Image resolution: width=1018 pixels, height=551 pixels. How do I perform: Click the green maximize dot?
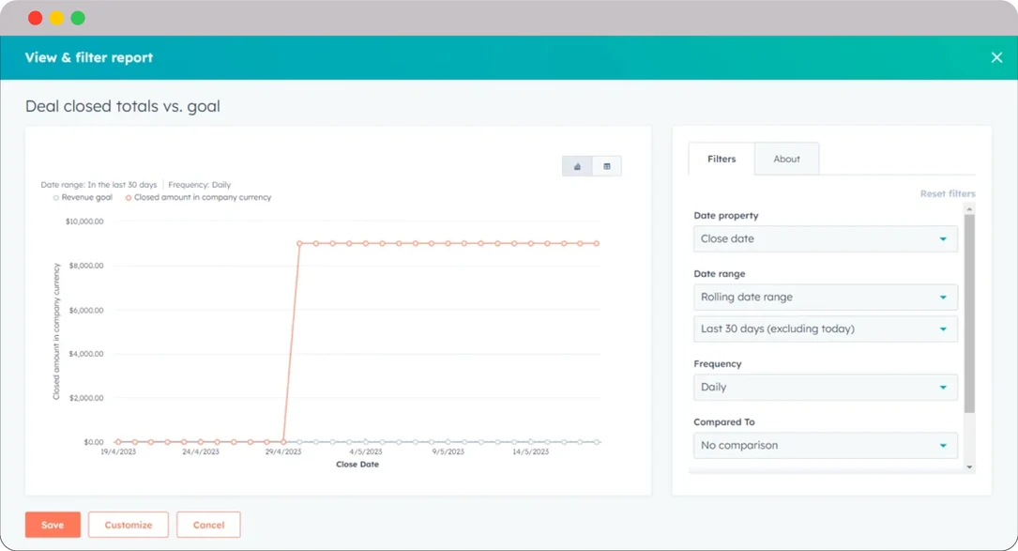[78, 18]
